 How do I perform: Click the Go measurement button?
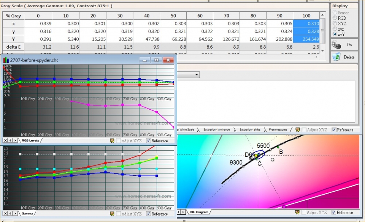[344, 44]
